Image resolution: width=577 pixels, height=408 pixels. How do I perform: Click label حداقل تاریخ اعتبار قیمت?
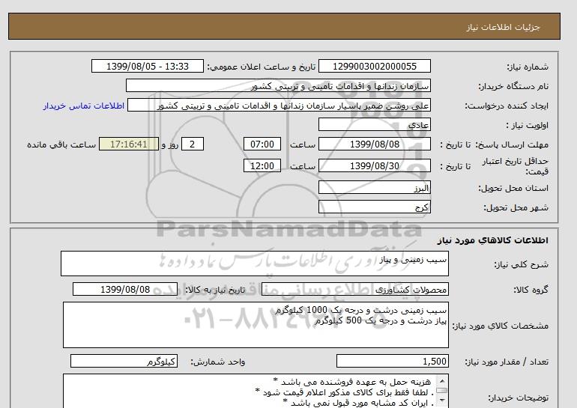point(516,166)
